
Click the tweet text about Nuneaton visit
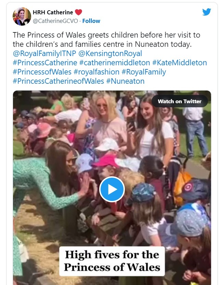[x=106, y=40]
